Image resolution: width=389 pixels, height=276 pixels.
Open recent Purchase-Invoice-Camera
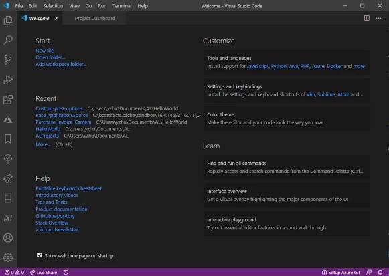[x=63, y=122]
